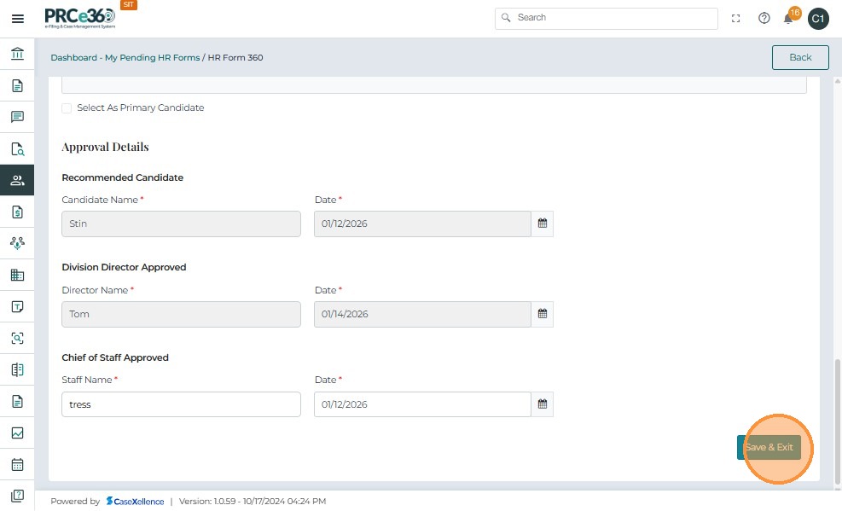
Task: Open the chat message sidebar icon
Action: [17, 117]
